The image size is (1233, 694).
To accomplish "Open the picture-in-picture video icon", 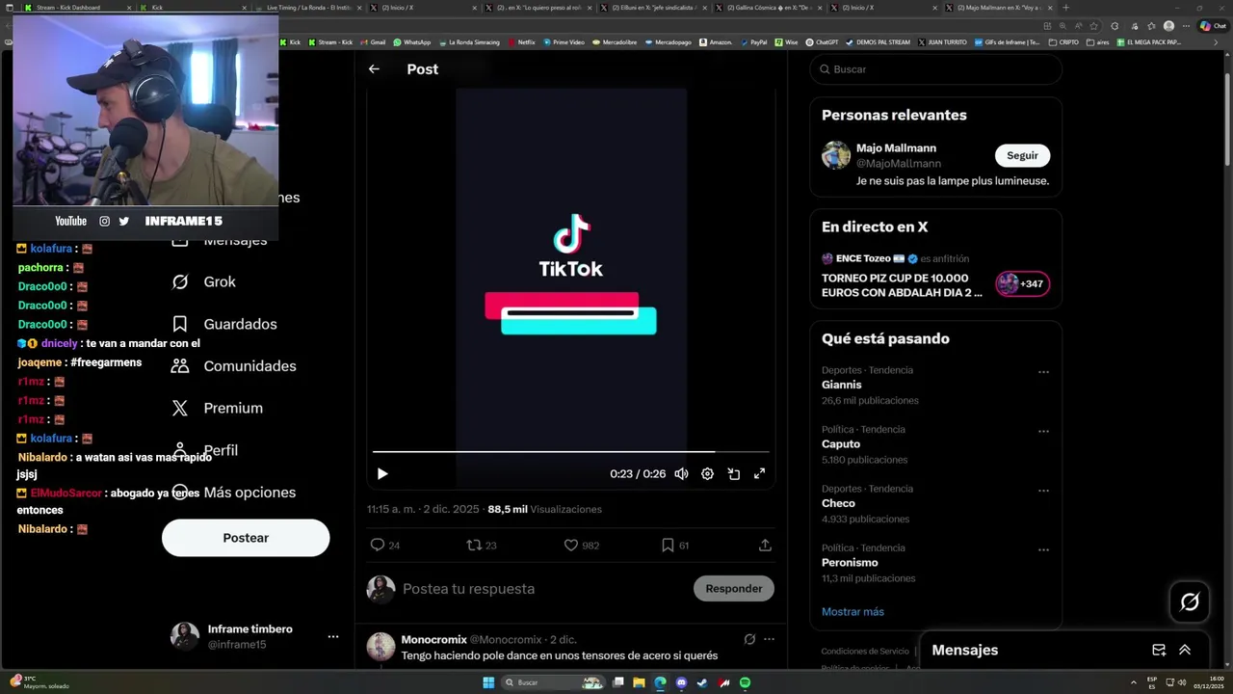I will tap(733, 474).
